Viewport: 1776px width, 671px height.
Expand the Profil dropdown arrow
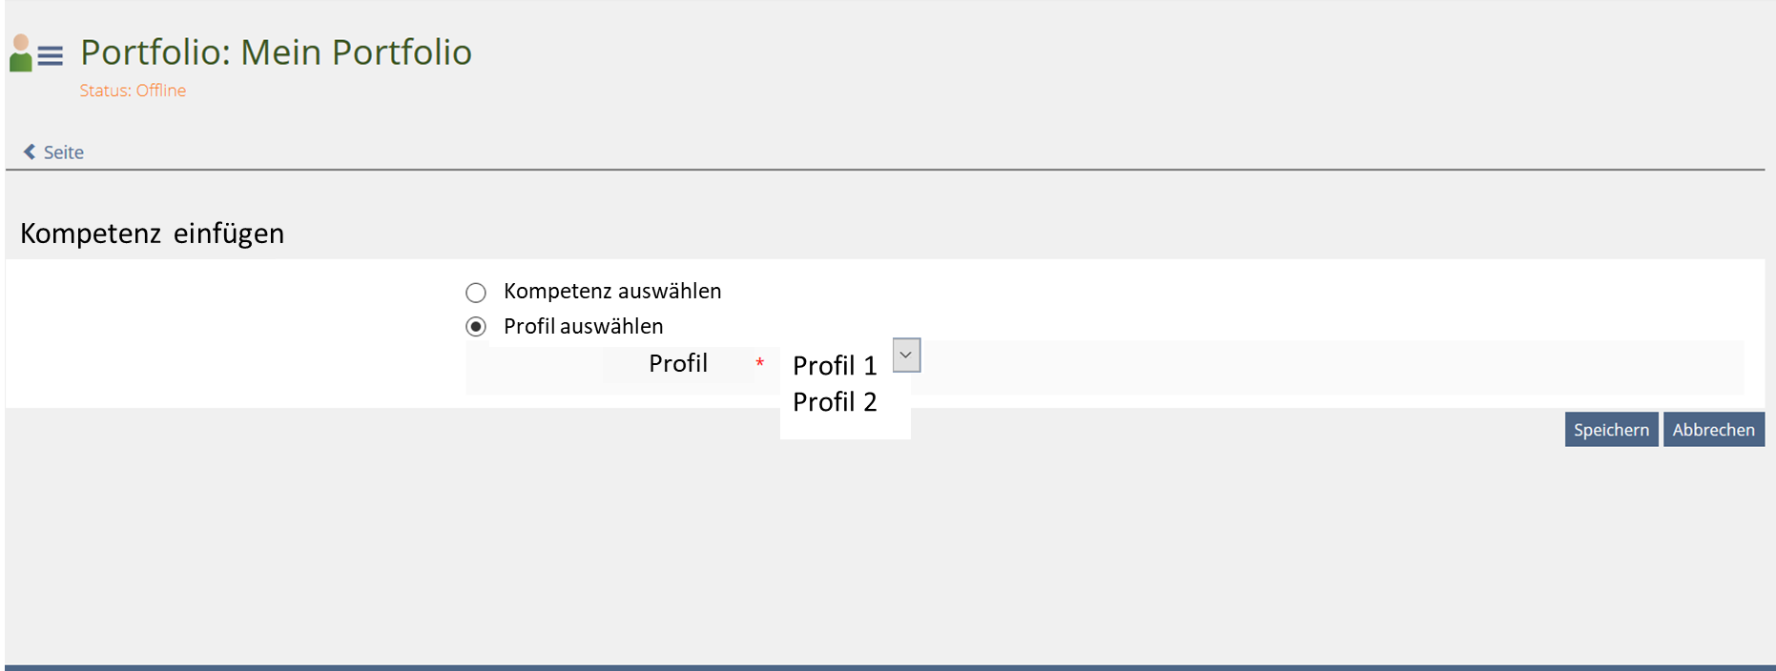906,355
